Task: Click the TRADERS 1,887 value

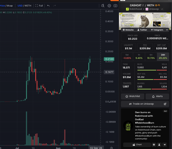Action: pyautogui.click(x=126, y=86)
